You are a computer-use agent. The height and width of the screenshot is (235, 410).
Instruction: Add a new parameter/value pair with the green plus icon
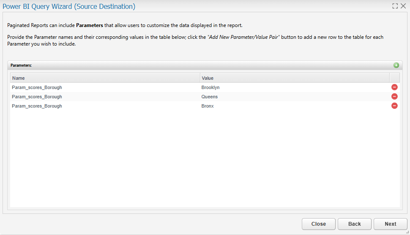[396, 65]
